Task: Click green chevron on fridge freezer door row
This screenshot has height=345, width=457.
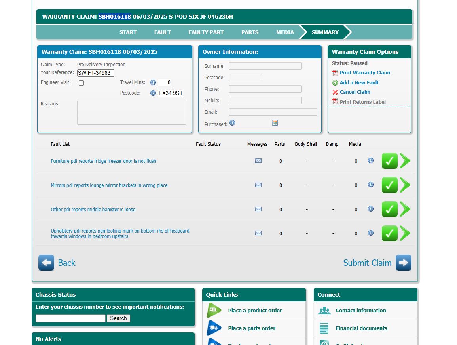Action: point(405,161)
